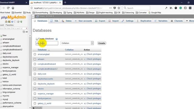Click Check privileges for amarsangbad
Viewport: 194px width, 109px height.
click(94, 54)
